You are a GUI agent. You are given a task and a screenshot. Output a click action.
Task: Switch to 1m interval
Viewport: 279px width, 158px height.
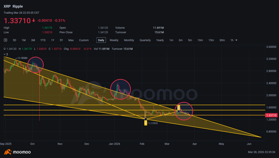[x=171, y=40]
